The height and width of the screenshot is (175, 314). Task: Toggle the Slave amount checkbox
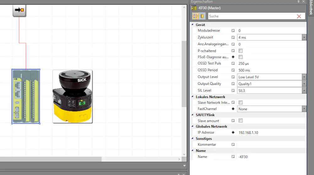point(241,120)
